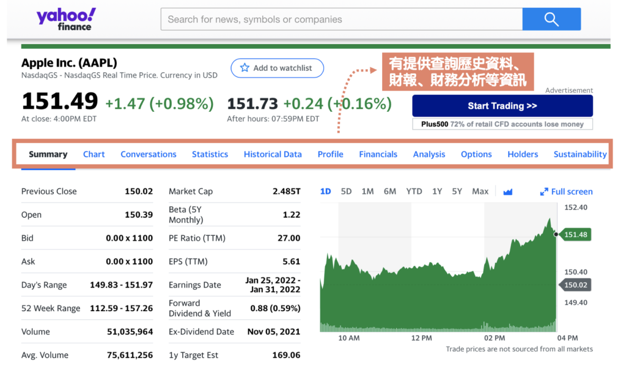Click the blue search magnifier button
Screen dimensions: 626x368
point(551,19)
